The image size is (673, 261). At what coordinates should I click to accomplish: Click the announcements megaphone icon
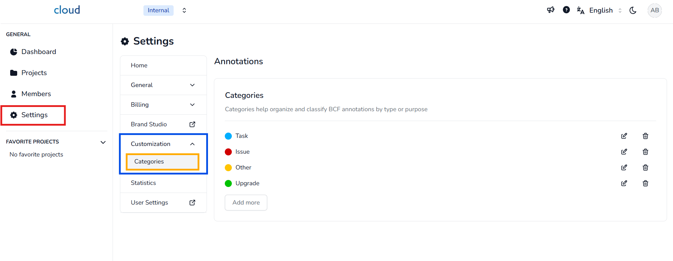[551, 10]
